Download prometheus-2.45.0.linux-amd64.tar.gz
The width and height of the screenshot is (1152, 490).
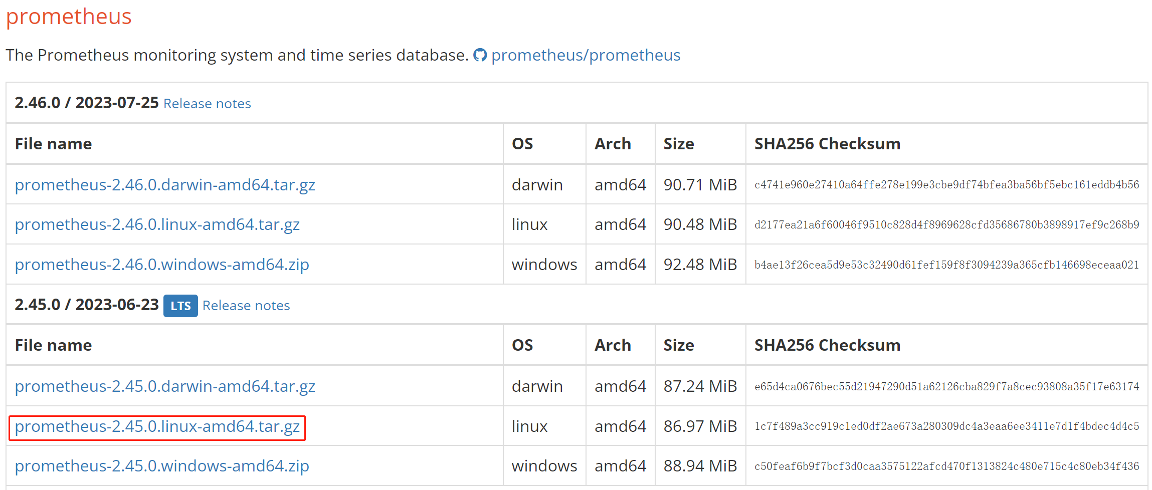(157, 426)
